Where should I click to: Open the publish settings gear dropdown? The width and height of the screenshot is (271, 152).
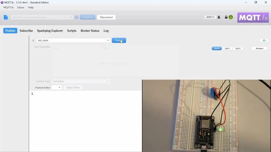point(264,40)
